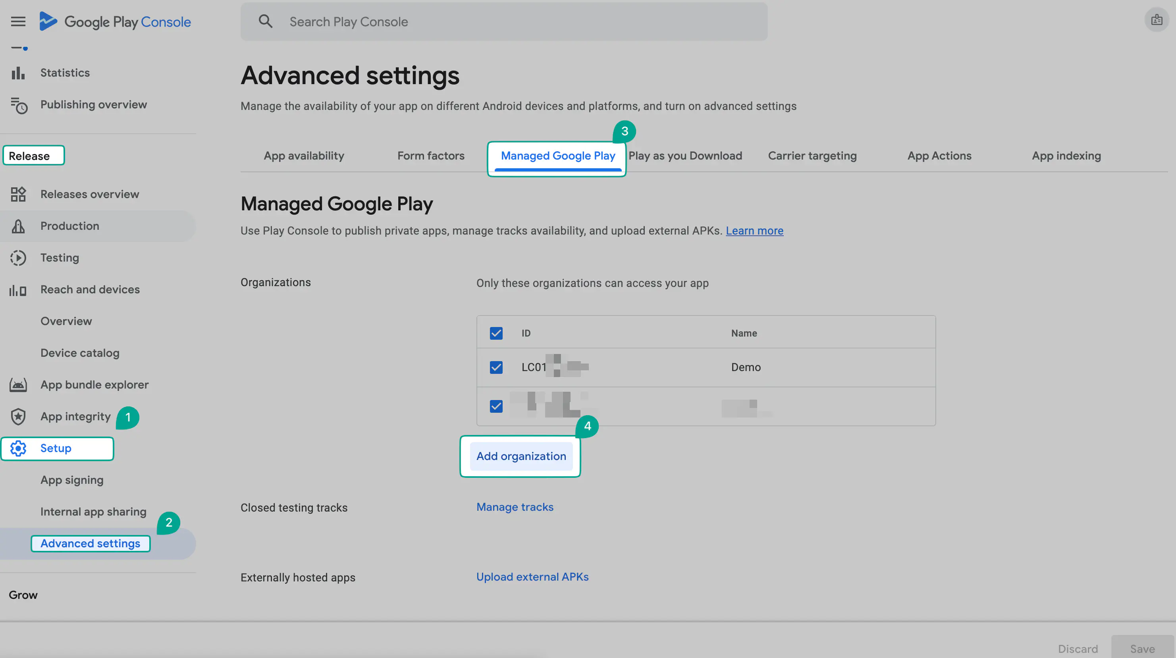
Task: Toggle the select-all checkbox in ID header
Action: (x=496, y=333)
